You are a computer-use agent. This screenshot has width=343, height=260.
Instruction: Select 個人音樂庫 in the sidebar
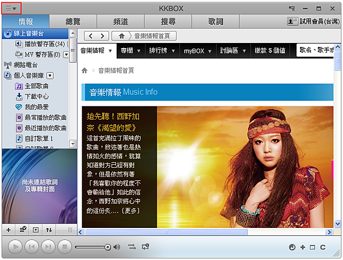(29, 76)
